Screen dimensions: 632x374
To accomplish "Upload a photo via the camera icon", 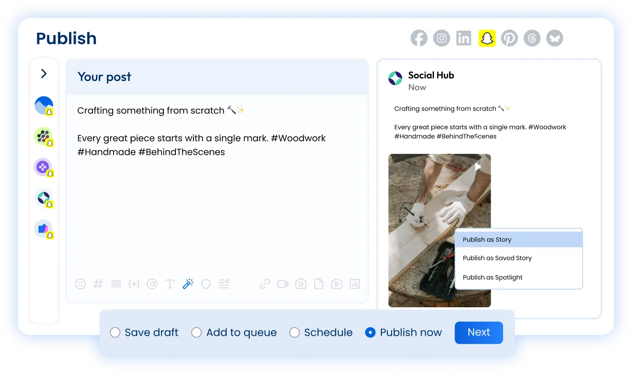I will [x=301, y=284].
